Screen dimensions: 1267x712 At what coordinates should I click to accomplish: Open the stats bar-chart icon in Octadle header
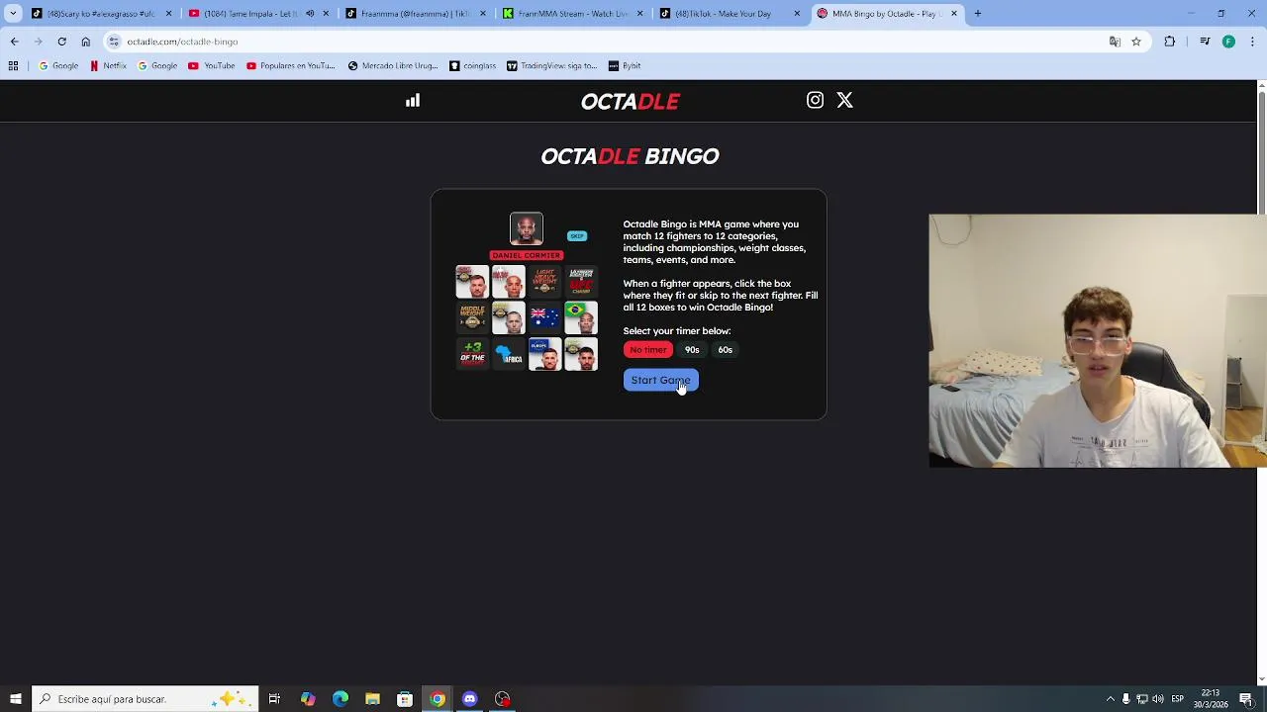(413, 100)
